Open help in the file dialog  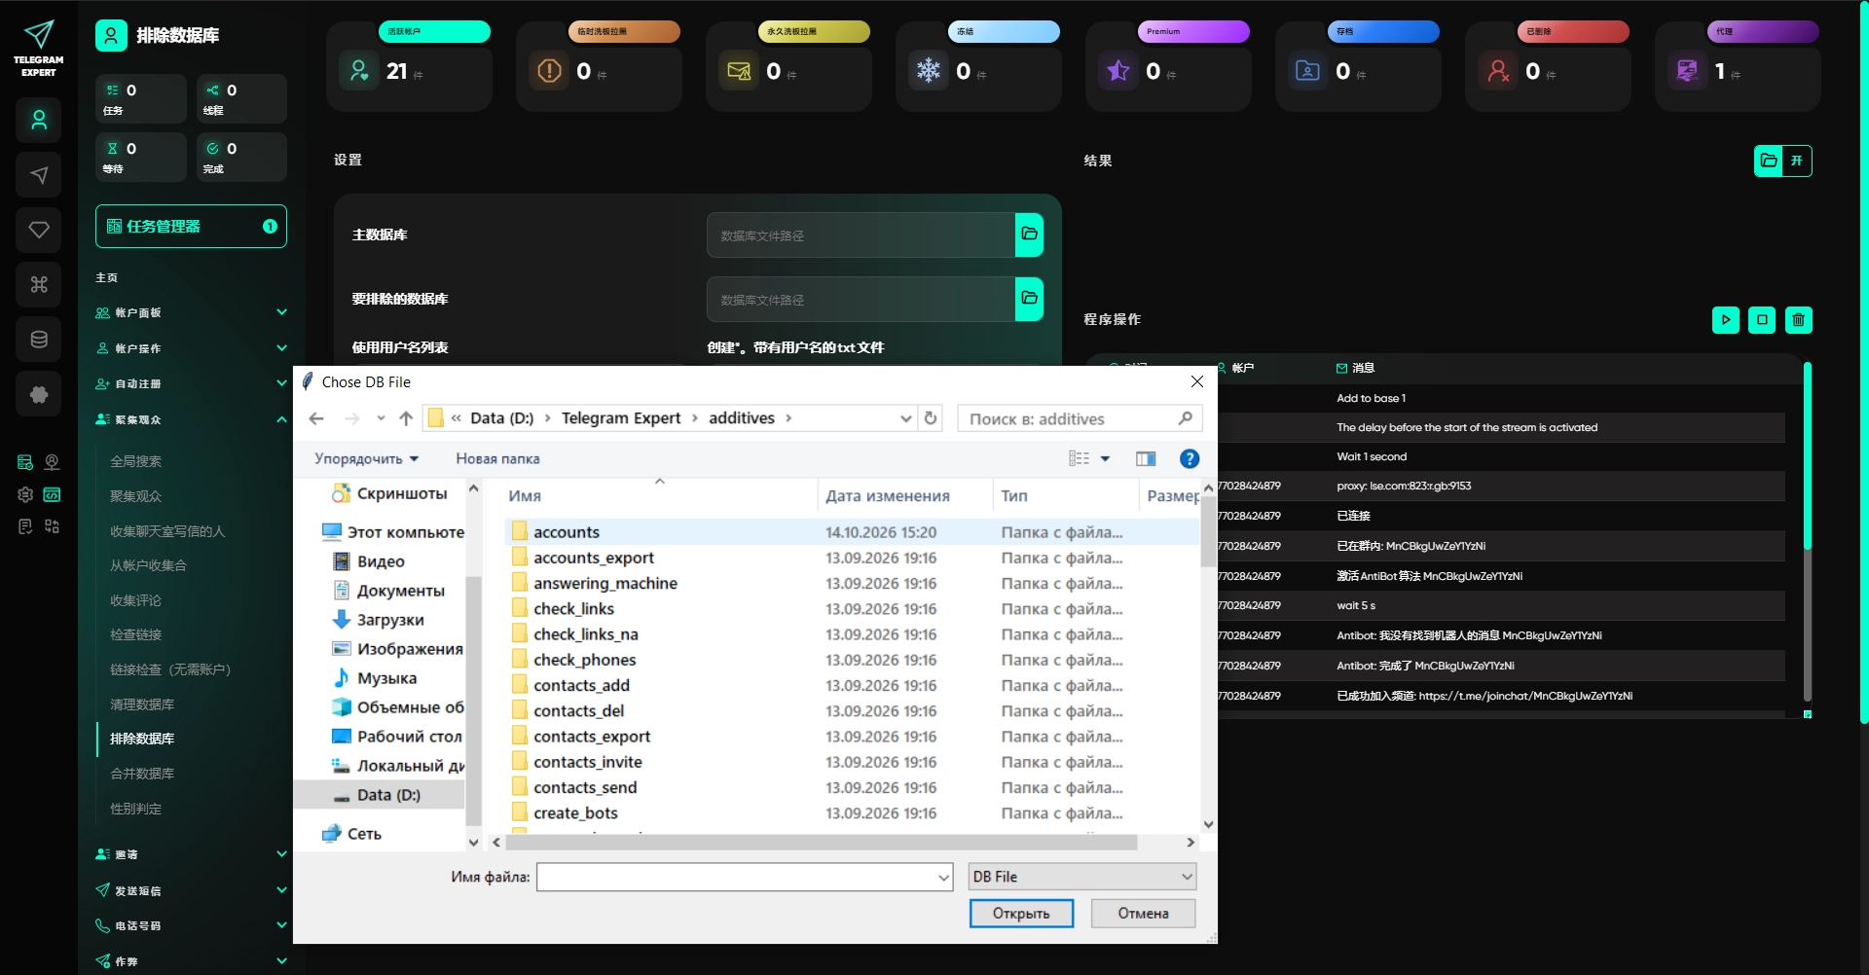[1189, 458]
